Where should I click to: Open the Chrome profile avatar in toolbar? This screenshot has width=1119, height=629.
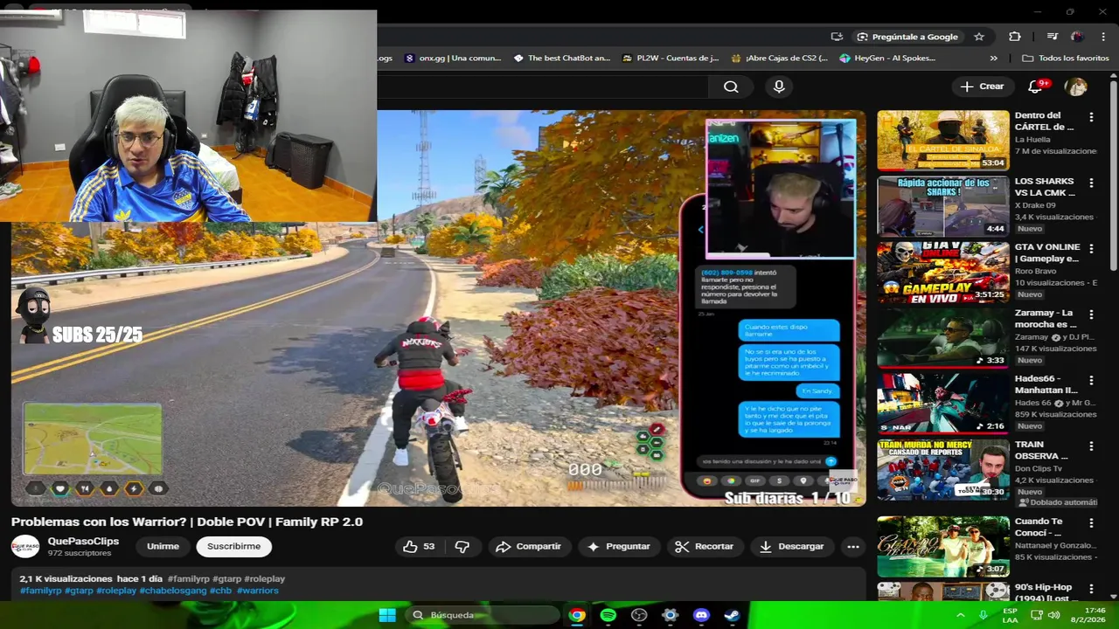click(x=1077, y=37)
